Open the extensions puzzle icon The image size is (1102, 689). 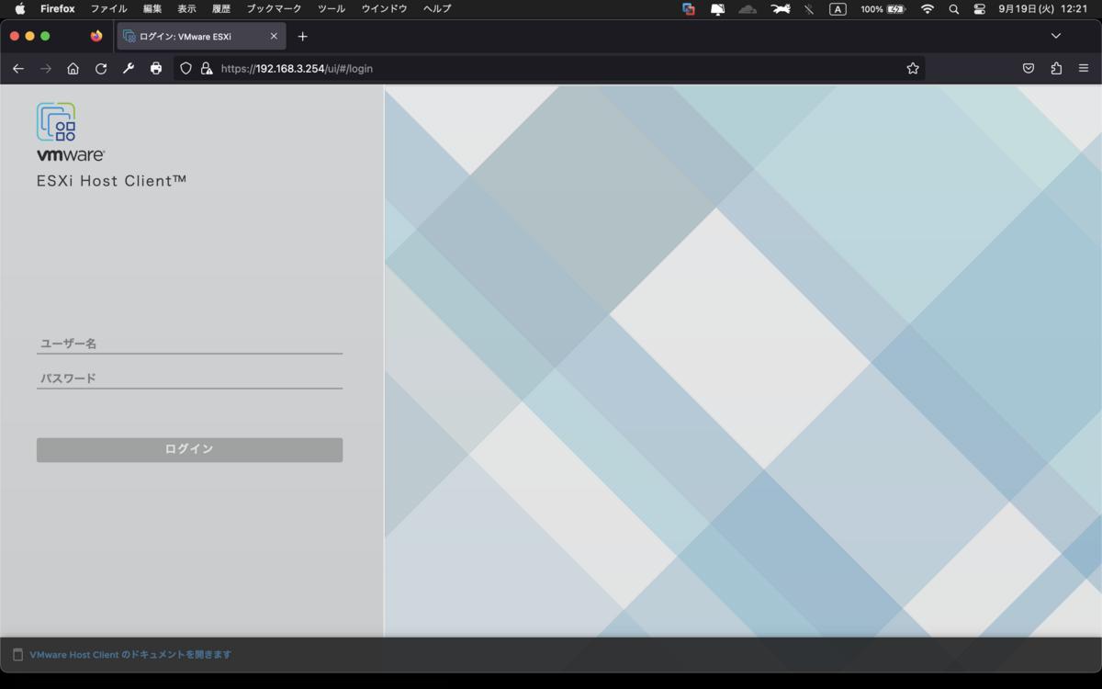[1056, 68]
